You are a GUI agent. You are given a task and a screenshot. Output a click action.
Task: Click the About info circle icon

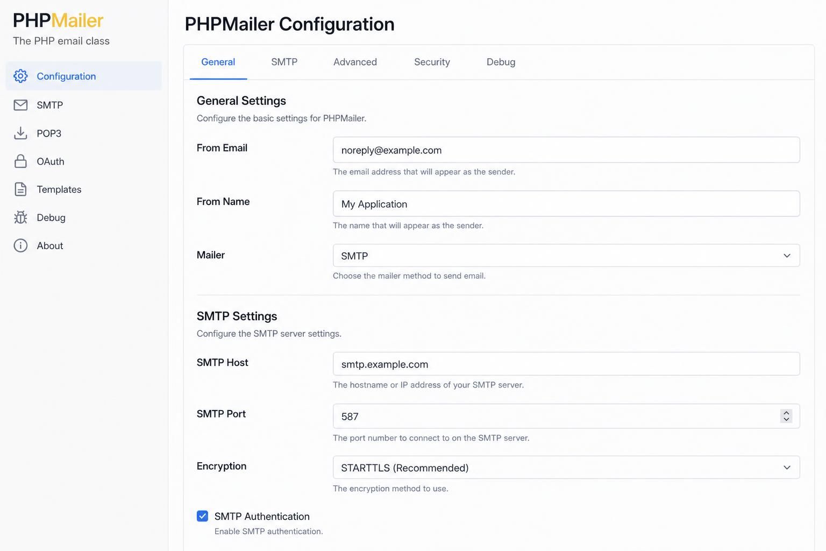[x=20, y=245]
